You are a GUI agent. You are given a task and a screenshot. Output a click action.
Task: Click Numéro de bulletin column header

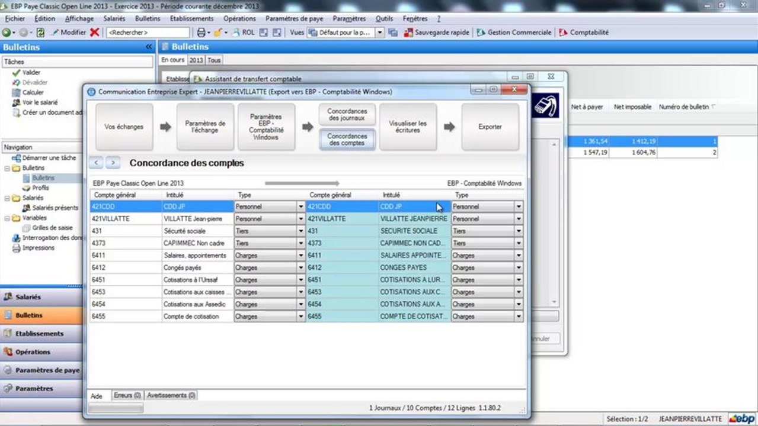[x=687, y=107]
